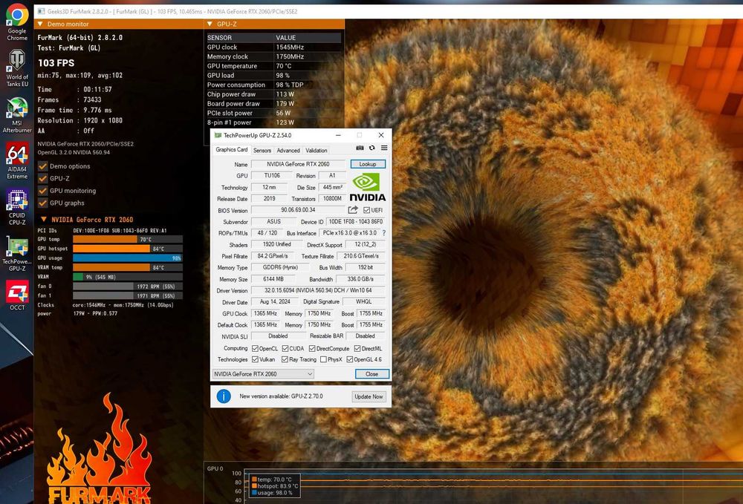Click Toggle Vulkan checkbox
Screen dimensions: 743x504
pos(256,360)
